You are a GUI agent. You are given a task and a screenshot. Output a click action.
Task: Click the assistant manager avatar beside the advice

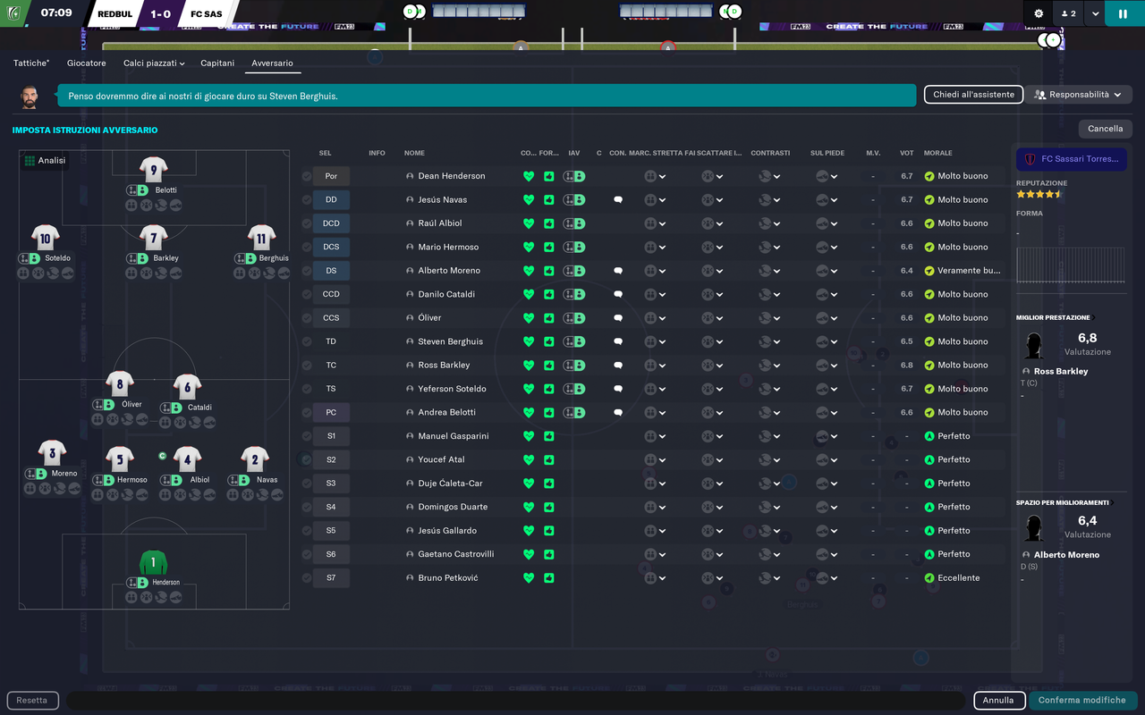[x=30, y=97]
